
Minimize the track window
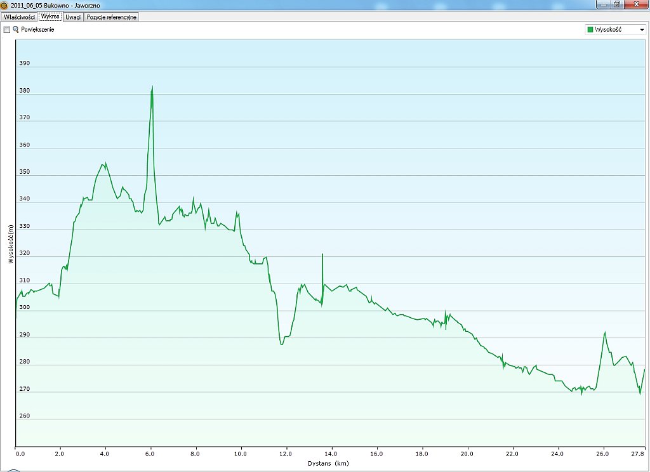(x=602, y=4)
